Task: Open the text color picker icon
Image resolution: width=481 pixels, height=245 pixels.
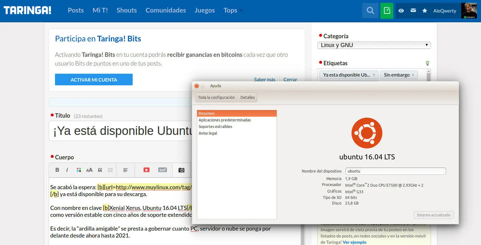Action: pos(79,170)
